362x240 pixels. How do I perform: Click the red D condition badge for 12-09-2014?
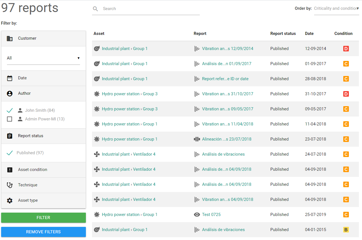[x=346, y=49]
